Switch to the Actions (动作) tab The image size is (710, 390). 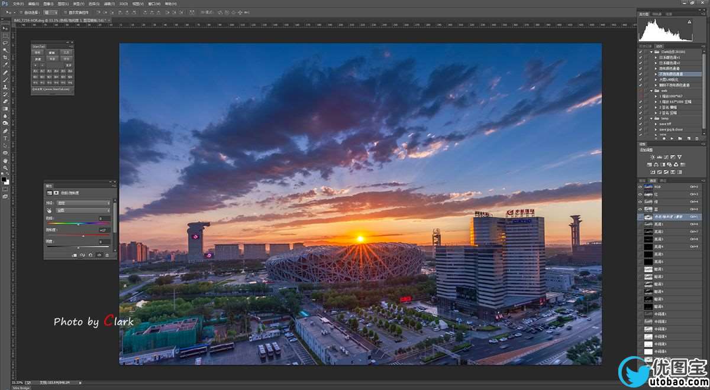pyautogui.click(x=659, y=46)
